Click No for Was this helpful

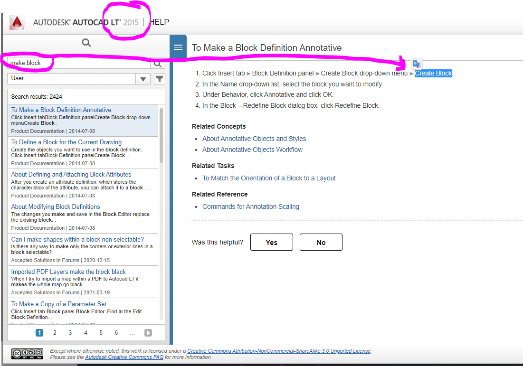point(321,242)
